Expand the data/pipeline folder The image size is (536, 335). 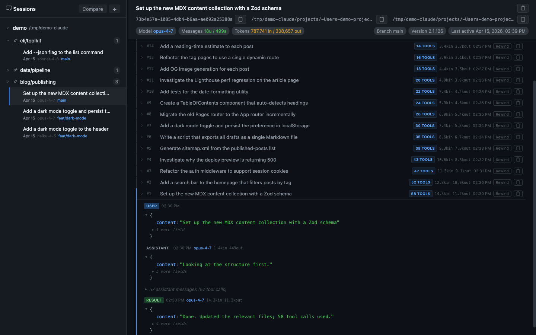click(8, 70)
